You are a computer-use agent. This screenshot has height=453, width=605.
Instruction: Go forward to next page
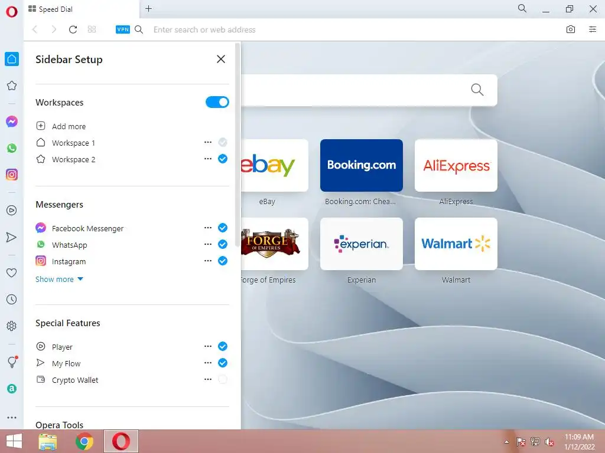54,29
